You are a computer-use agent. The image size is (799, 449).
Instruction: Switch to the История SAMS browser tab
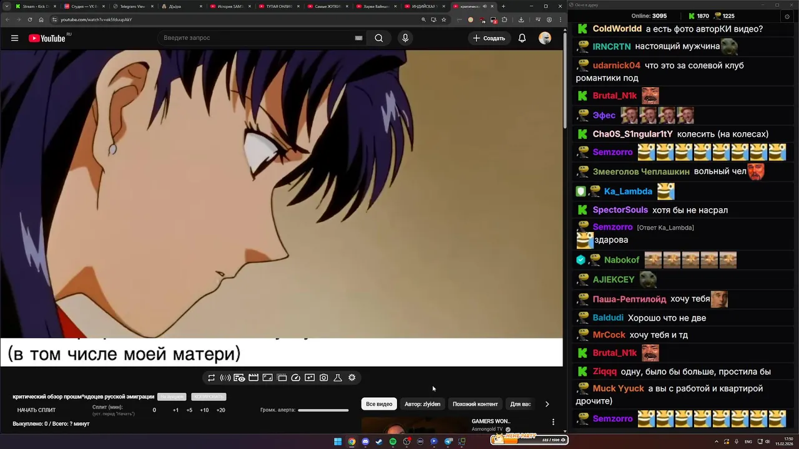pos(230,6)
